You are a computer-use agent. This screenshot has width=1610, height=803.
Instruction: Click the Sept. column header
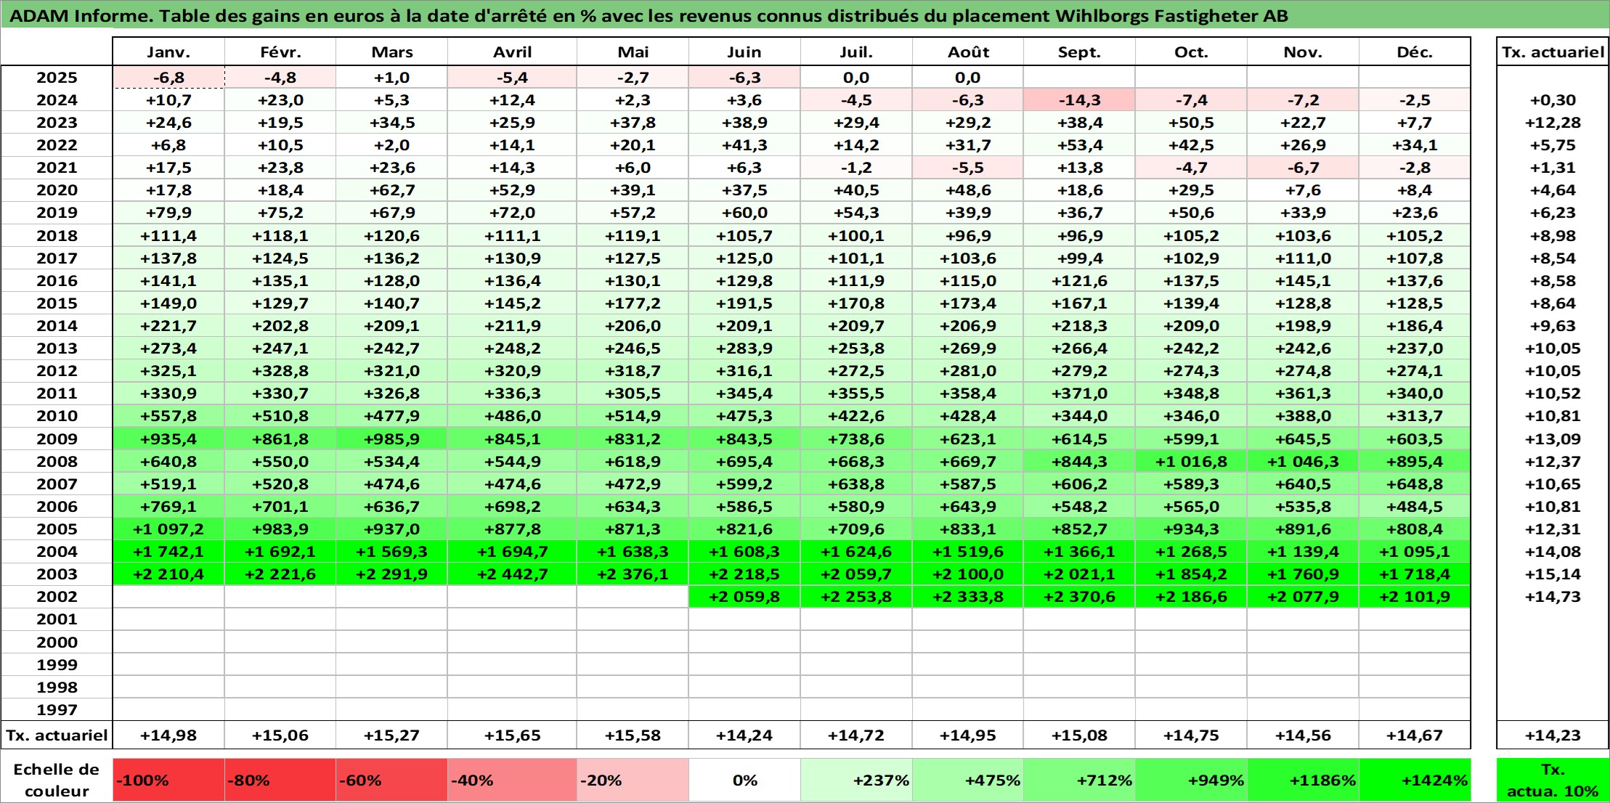(1079, 52)
